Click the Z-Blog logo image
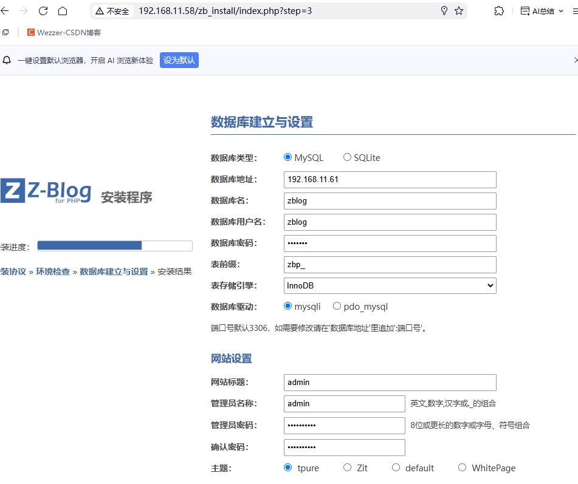This screenshot has width=578, height=484. [x=46, y=191]
